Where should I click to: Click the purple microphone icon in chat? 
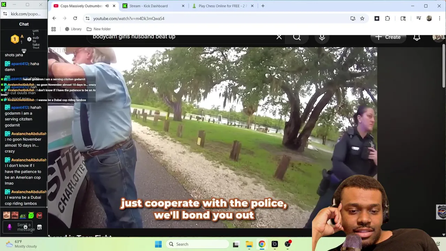coord(9,227)
